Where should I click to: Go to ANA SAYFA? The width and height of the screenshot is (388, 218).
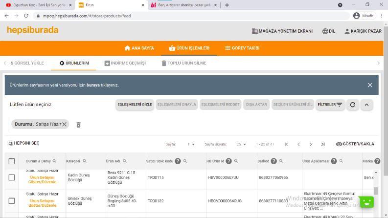pos(139,48)
